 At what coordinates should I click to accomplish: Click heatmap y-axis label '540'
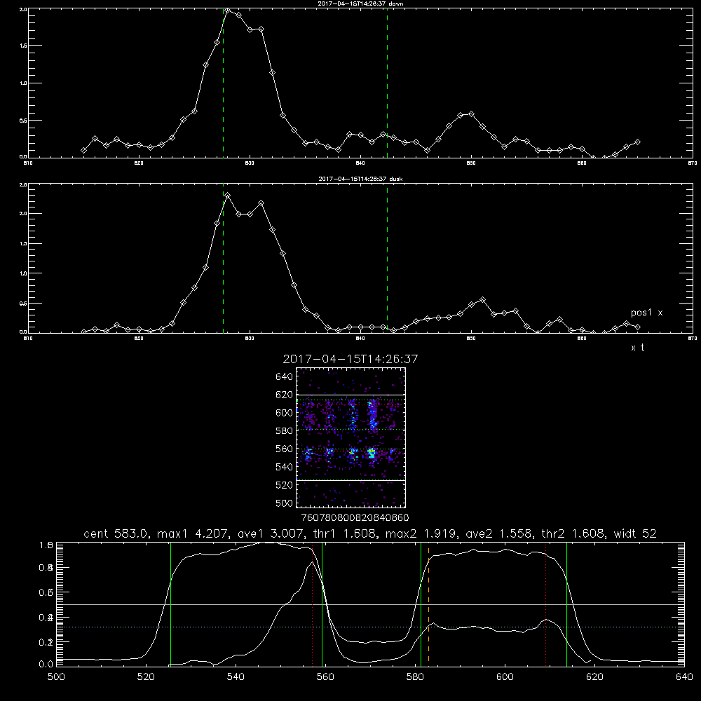click(285, 467)
